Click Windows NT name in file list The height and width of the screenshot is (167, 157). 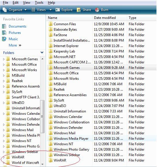pyautogui.click(x=63, y=144)
